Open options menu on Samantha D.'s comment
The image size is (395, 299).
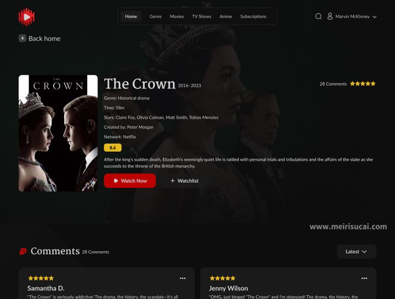(x=183, y=278)
